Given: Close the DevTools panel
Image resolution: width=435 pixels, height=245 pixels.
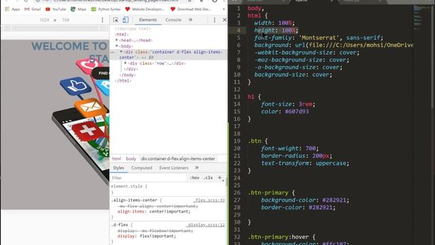Looking at the screenshot, I should click(224, 20).
